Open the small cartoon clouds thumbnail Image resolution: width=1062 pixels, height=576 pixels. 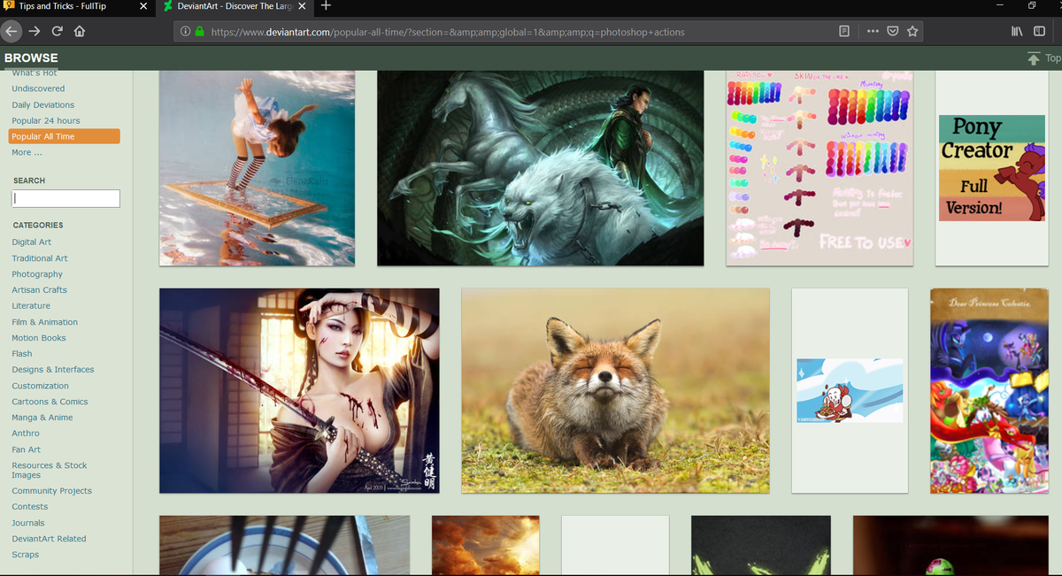point(850,390)
